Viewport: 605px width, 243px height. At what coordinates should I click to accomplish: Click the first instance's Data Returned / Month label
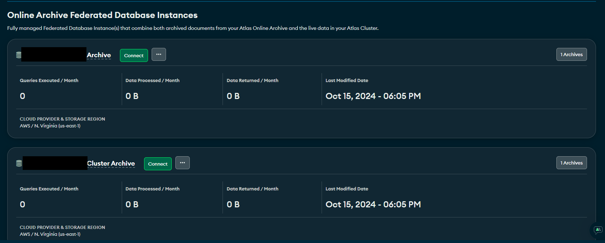[x=252, y=81]
